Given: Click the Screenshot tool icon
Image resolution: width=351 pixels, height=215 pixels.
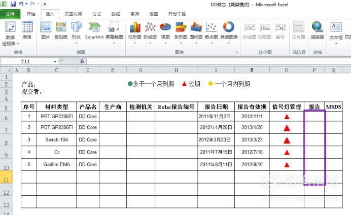Looking at the screenshot, I should point(114,27).
